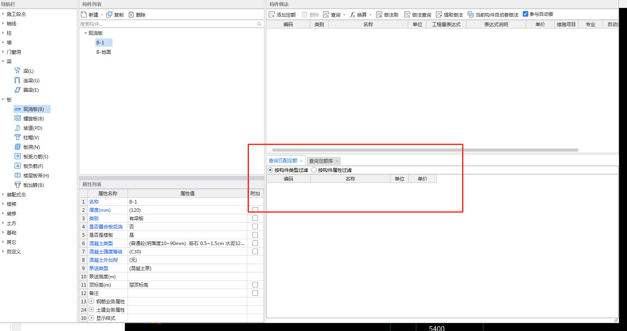The width and height of the screenshot is (627, 331).
Task: Click horizontal scrollbar in 构件做法 table
Action: pos(425,150)
